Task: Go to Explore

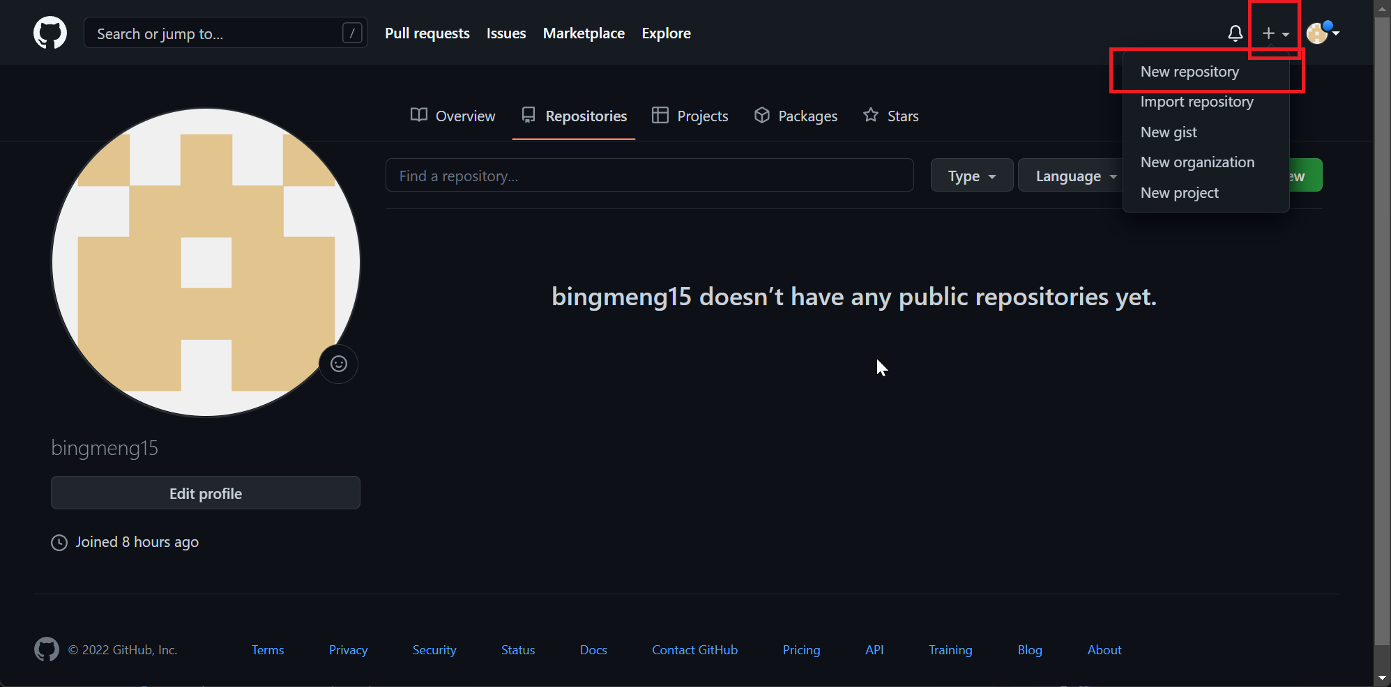Action: tap(666, 33)
